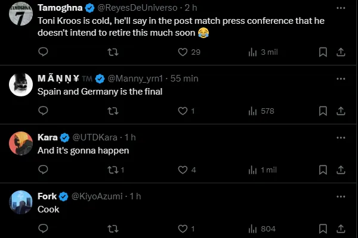Open more options on Kara's tweet
358x238 pixels.
(x=341, y=137)
